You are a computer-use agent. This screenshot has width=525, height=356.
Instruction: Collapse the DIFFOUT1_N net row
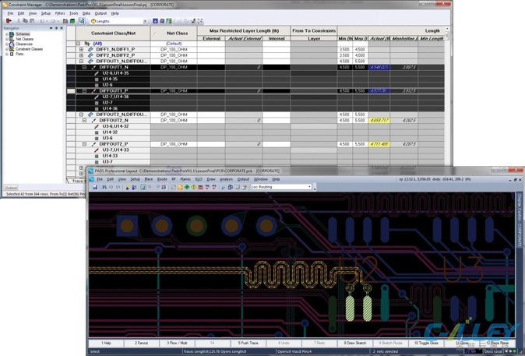tap(84, 67)
